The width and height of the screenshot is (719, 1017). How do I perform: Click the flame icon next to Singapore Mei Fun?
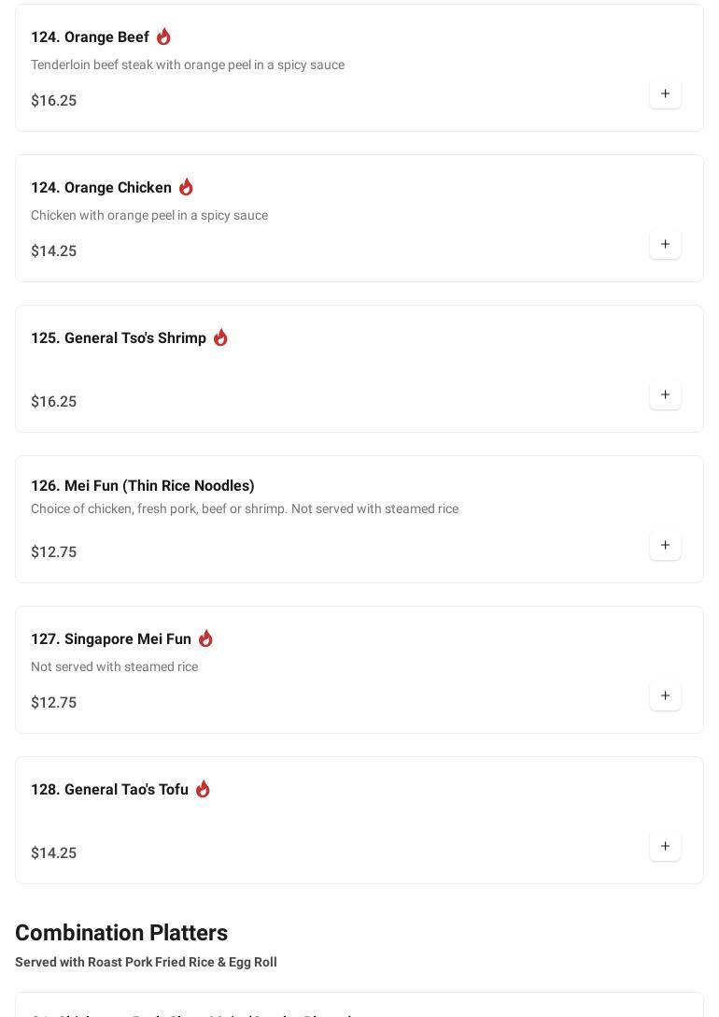tap(205, 638)
